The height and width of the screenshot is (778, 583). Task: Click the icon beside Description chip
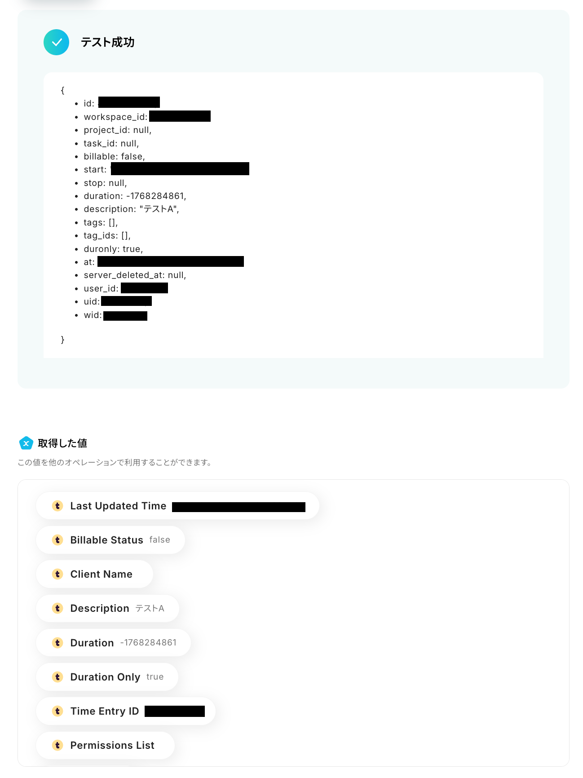coord(57,608)
